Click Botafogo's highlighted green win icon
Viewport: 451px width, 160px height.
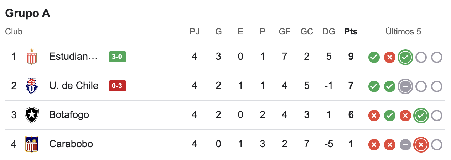tap(421, 115)
